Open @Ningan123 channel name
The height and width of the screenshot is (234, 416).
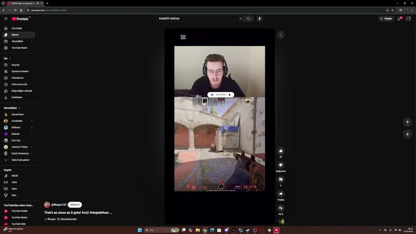(x=59, y=205)
